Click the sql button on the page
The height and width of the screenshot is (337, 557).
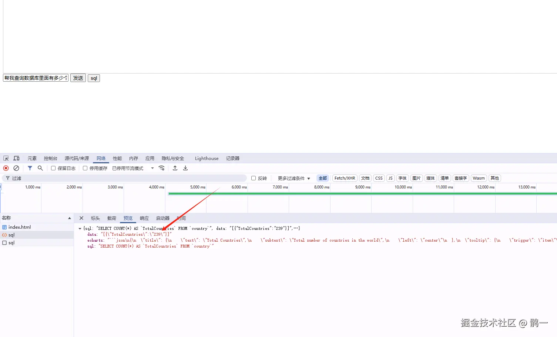94,78
